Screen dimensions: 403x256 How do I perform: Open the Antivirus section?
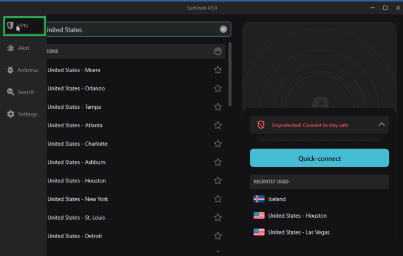(23, 70)
